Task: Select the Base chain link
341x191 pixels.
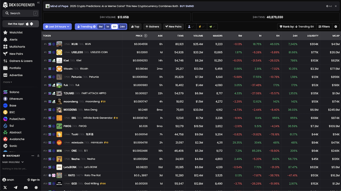Action: pos(13,105)
